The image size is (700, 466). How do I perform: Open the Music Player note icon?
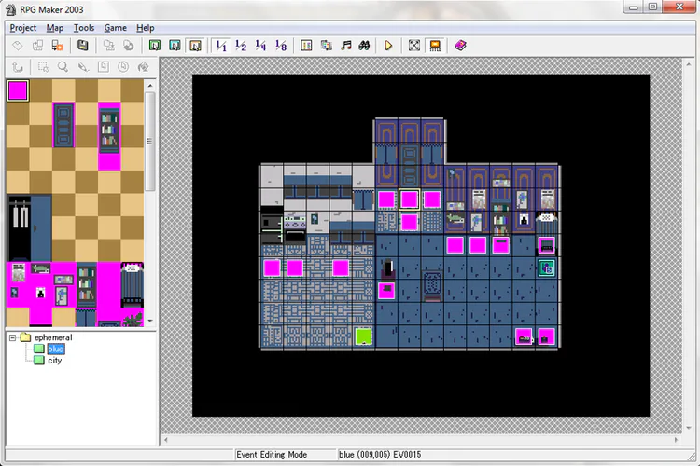pos(346,46)
